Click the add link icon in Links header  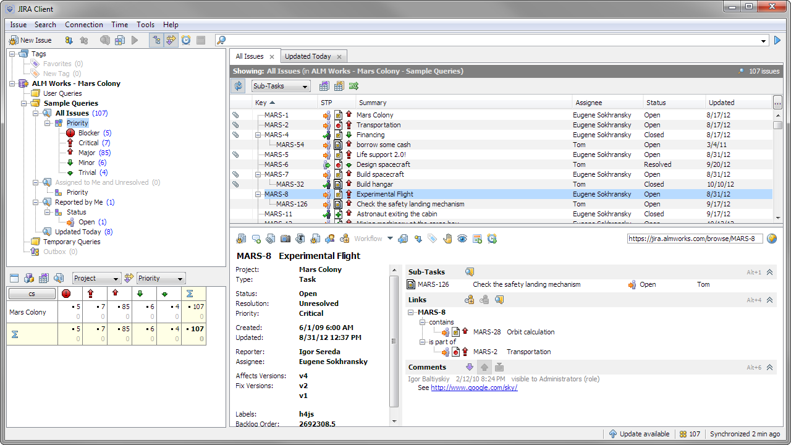tap(470, 300)
